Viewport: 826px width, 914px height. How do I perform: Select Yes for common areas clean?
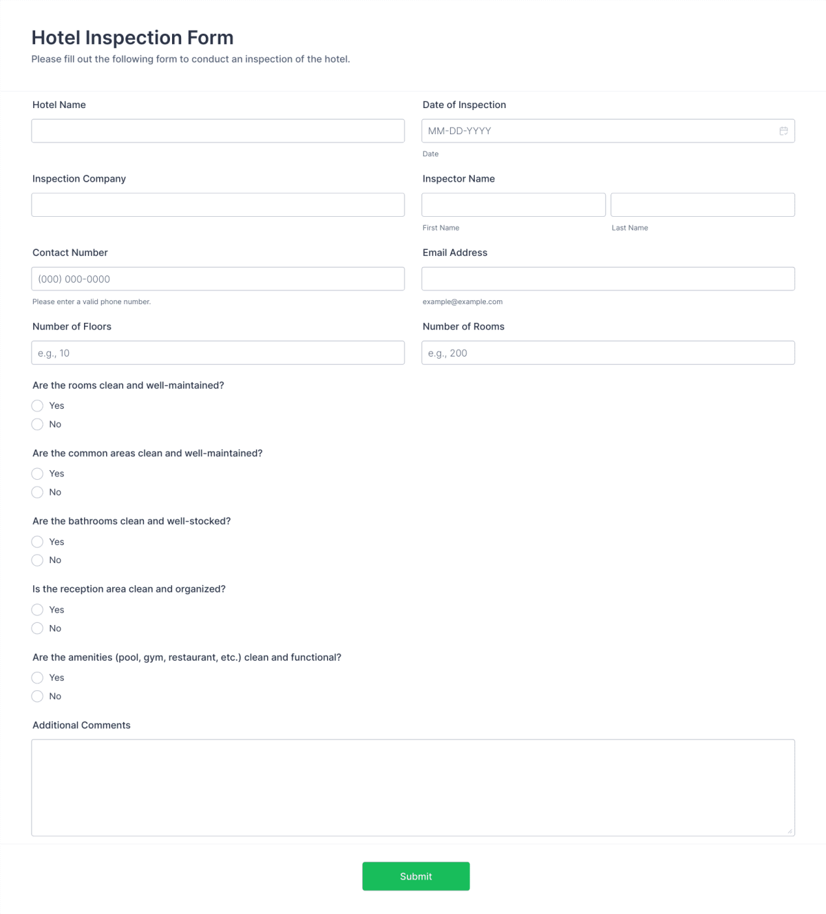37,474
